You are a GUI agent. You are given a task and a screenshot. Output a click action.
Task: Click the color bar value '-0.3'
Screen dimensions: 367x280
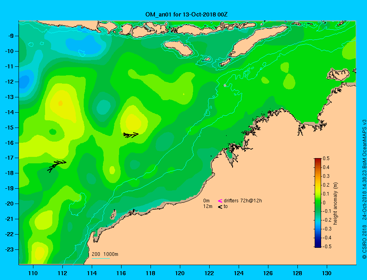(327, 229)
